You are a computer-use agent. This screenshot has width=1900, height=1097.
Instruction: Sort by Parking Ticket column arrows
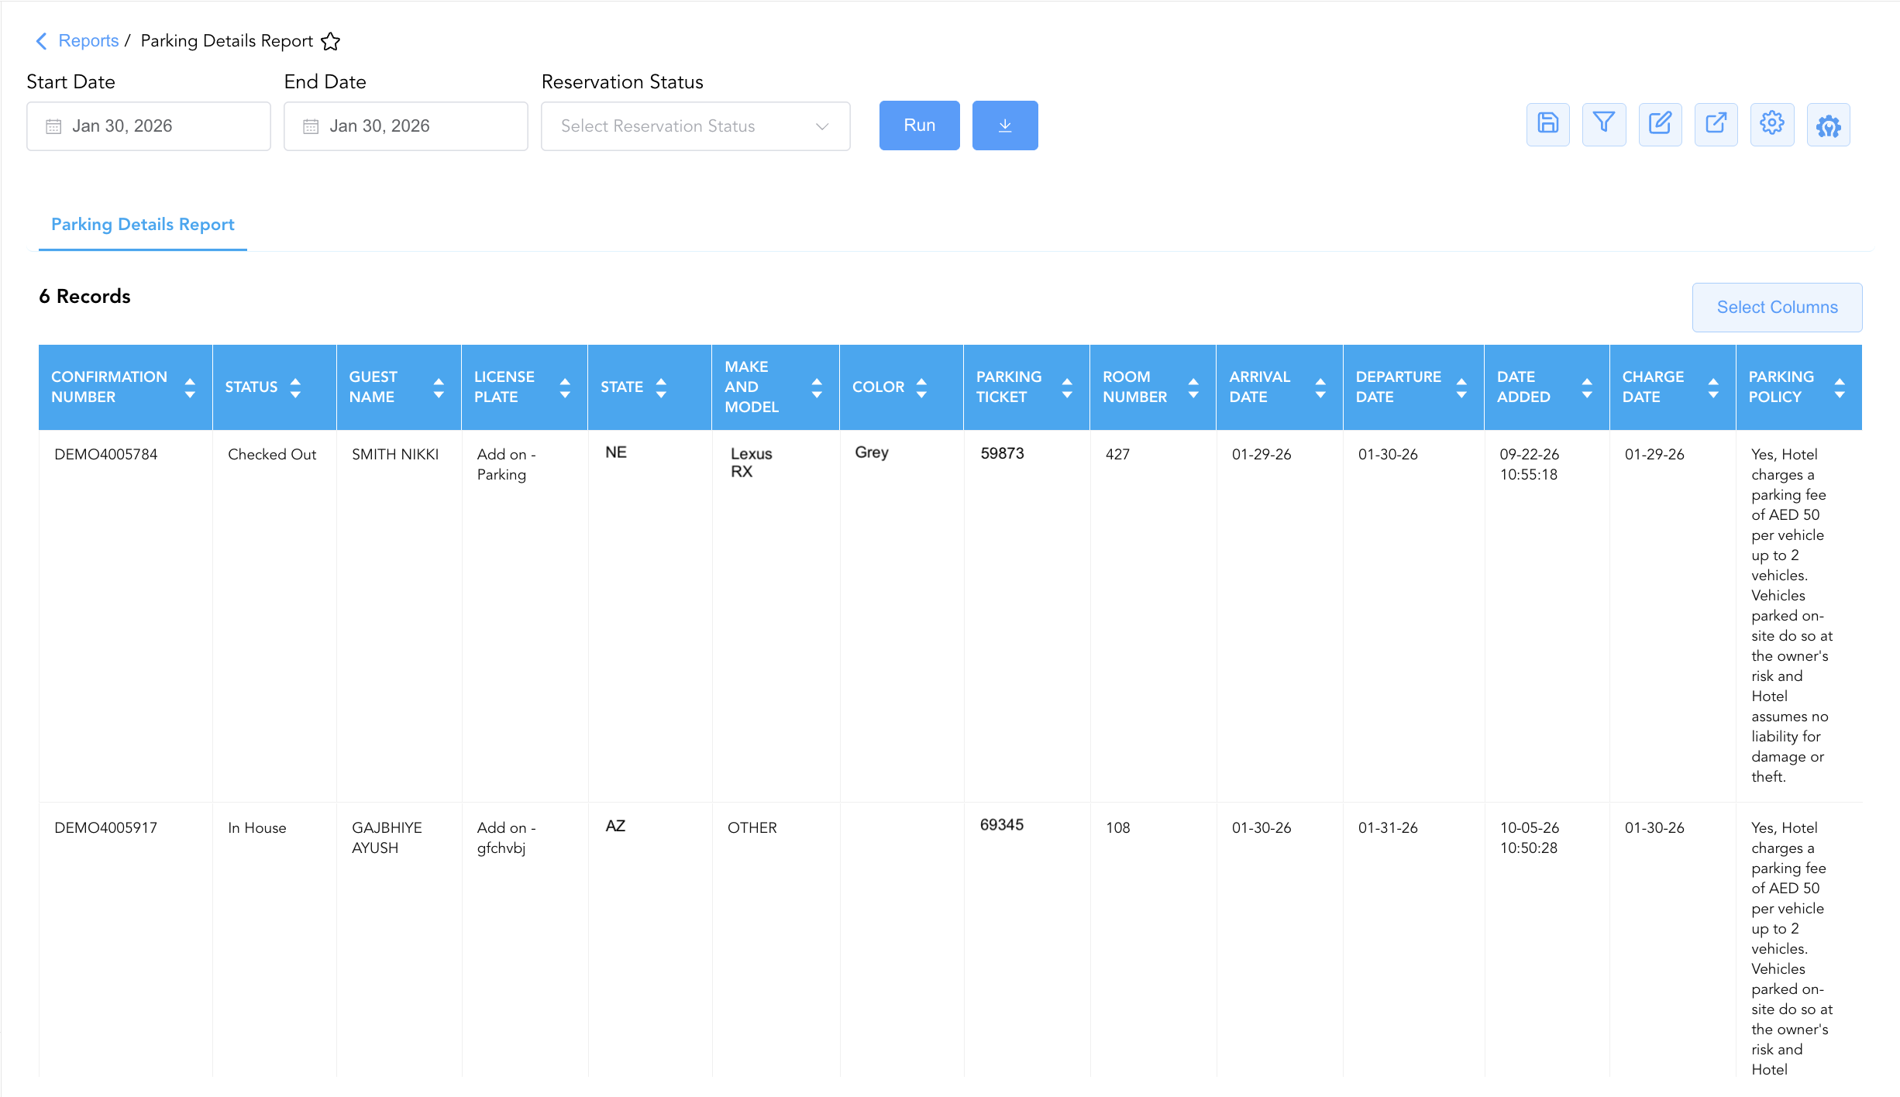tap(1067, 387)
